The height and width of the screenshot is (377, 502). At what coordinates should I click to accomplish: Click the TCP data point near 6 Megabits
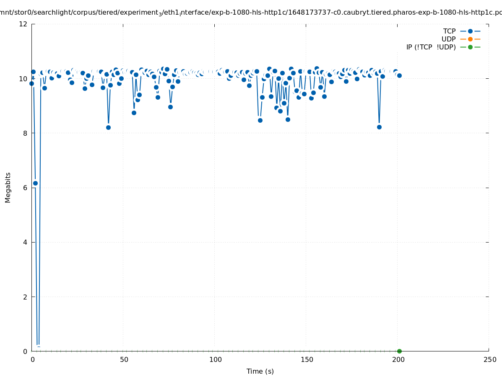pyautogui.click(x=35, y=183)
